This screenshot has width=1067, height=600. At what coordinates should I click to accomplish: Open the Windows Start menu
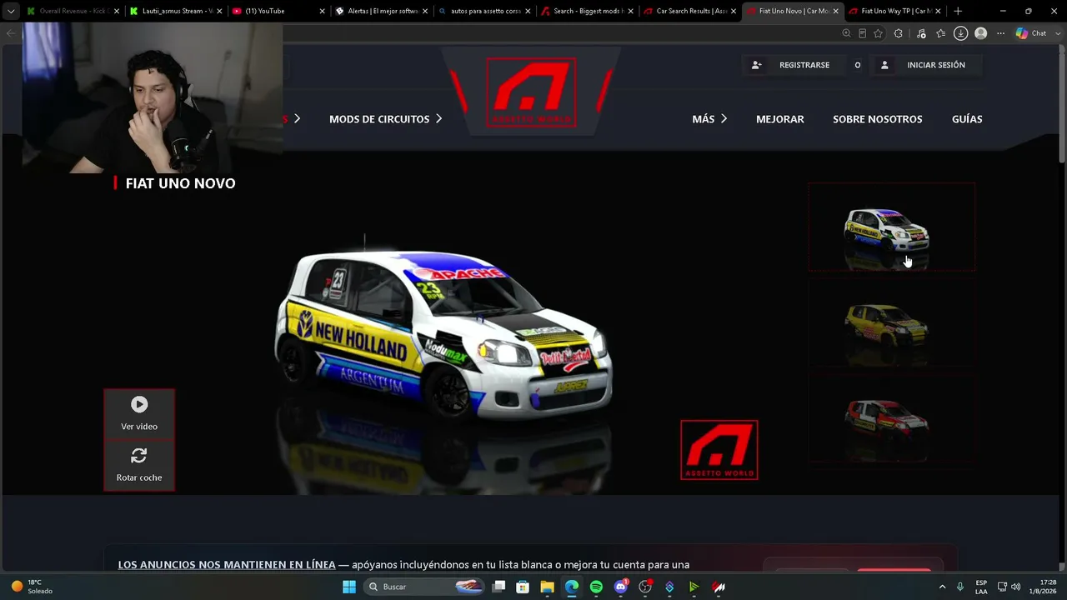tap(349, 587)
